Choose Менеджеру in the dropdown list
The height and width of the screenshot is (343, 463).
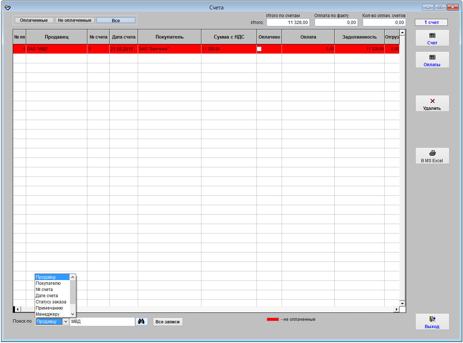click(52, 314)
